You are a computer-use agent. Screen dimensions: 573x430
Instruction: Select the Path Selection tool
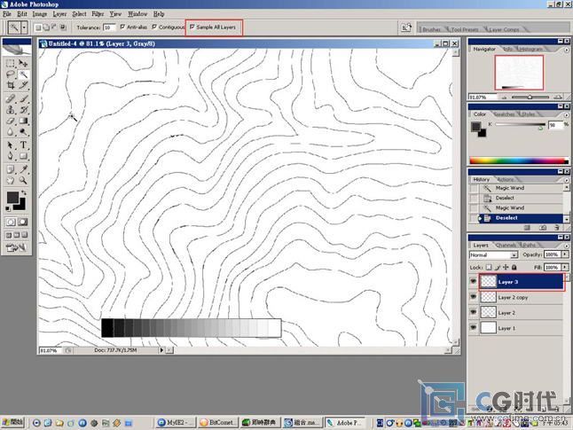click(x=11, y=145)
